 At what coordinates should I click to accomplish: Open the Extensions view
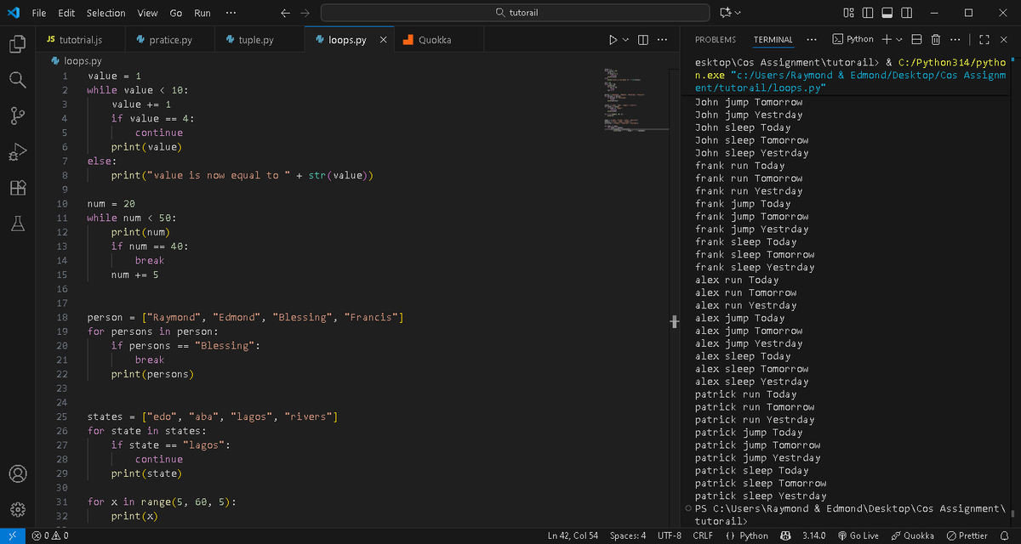pos(17,188)
